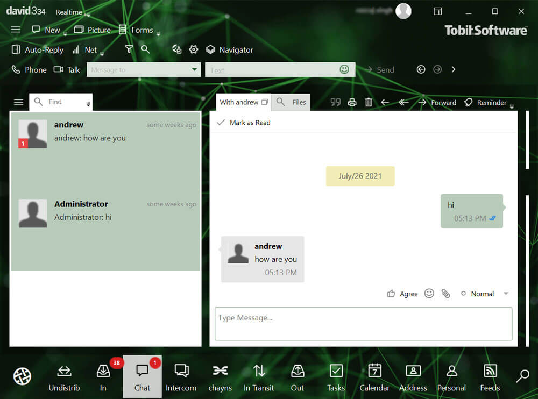Expand the Message to dropdown
Image resolution: width=538 pixels, height=399 pixels.
(195, 70)
